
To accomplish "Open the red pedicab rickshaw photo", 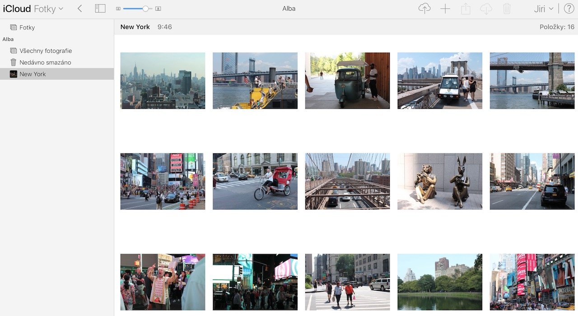I will (255, 181).
